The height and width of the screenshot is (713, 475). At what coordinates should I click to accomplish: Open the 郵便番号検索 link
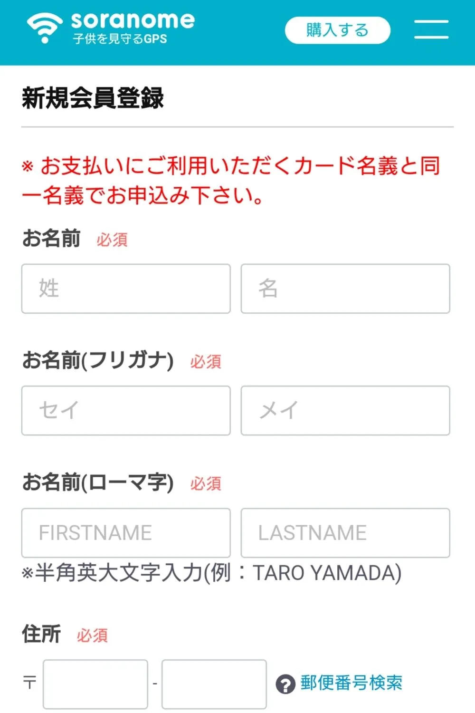pyautogui.click(x=351, y=683)
